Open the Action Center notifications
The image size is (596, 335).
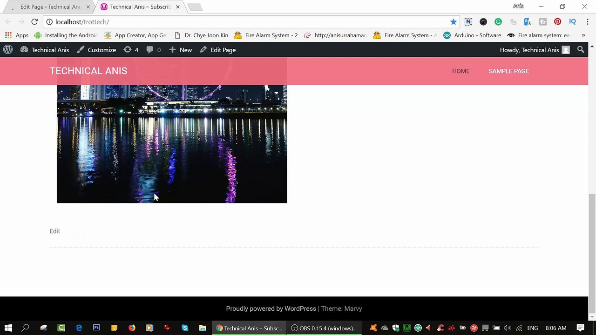(x=581, y=328)
